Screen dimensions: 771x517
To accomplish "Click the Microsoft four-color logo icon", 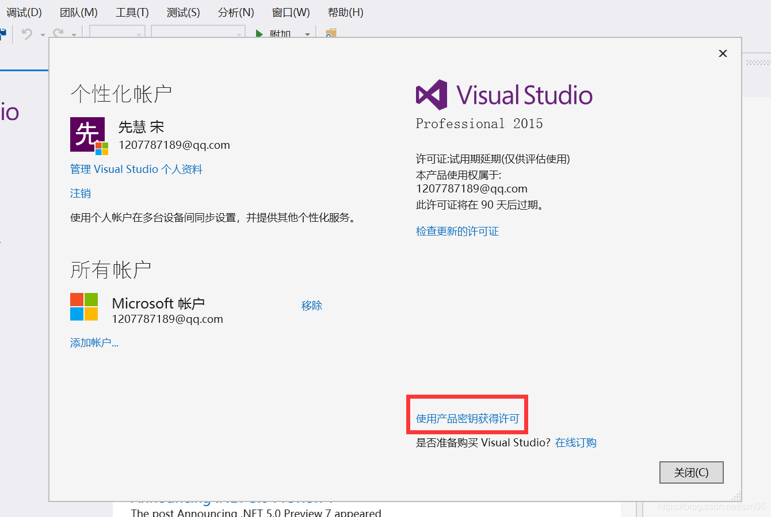I will [x=84, y=307].
